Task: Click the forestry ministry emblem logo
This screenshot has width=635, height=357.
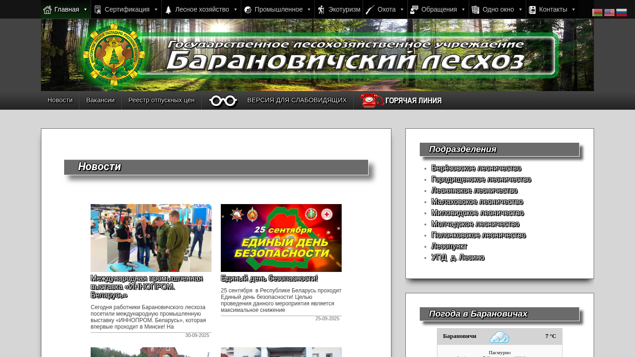Action: pos(114,55)
